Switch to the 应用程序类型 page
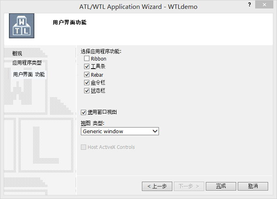 27,63
